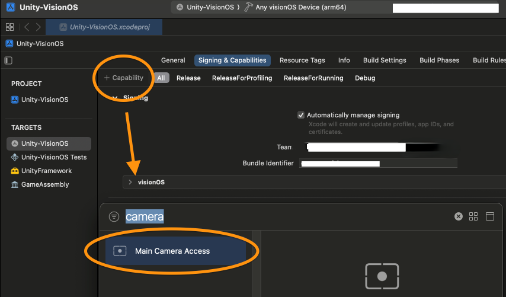The height and width of the screenshot is (297, 506).
Task: Toggle the project navigator sidebar icon
Action: [x=8, y=60]
